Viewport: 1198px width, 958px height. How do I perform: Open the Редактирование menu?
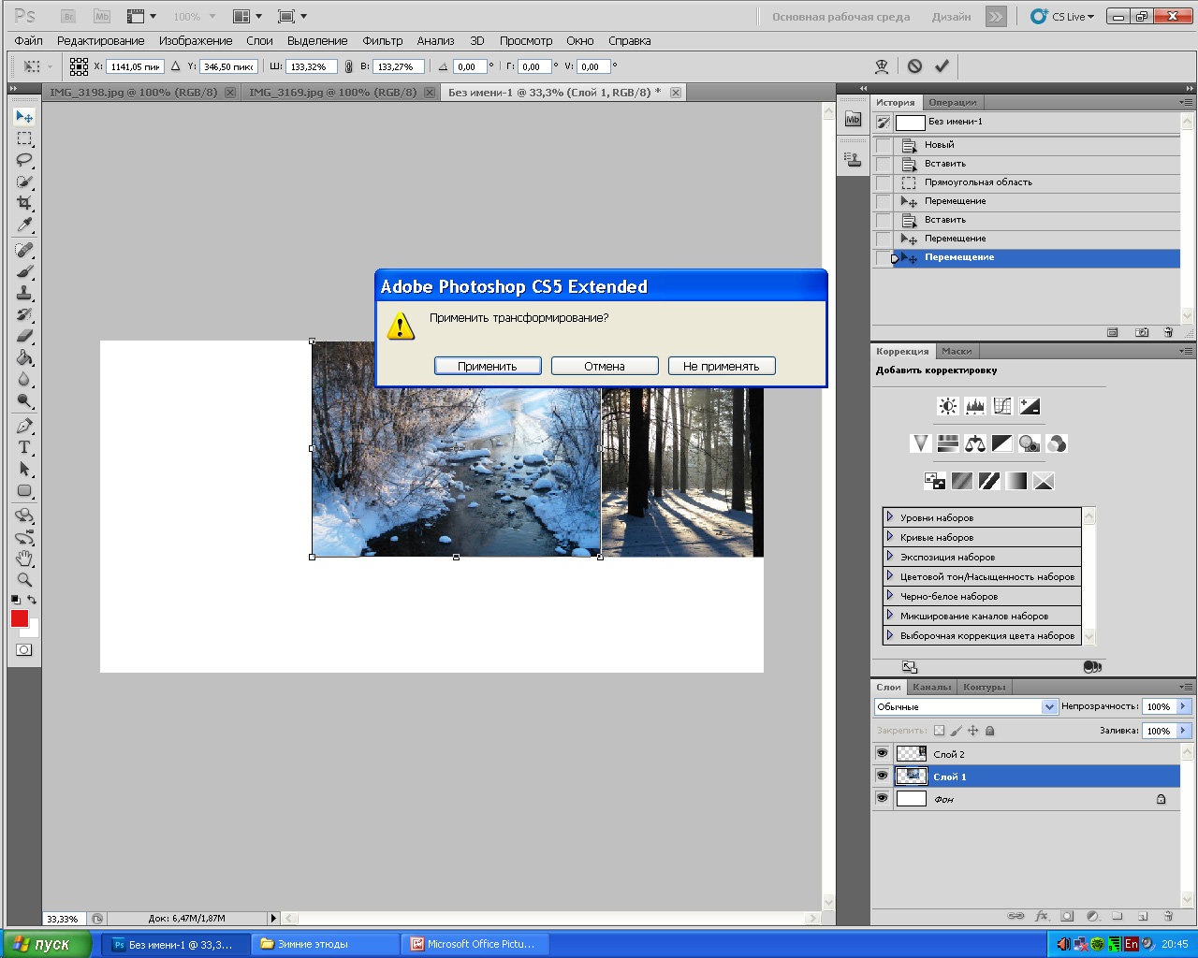[101, 41]
